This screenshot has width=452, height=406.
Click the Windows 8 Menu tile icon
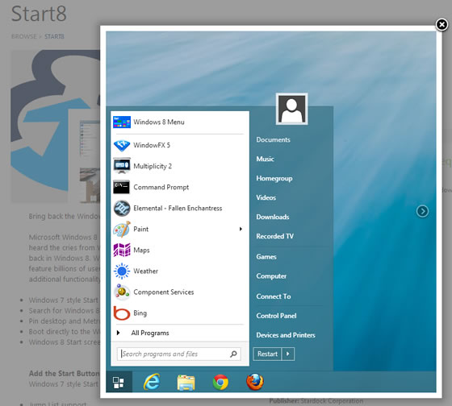click(122, 122)
